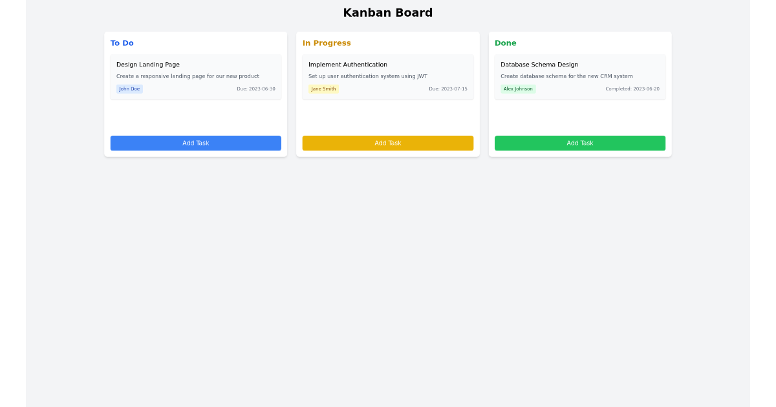Click the John Doe assignee badge
The image size is (776, 407).
tap(129, 89)
